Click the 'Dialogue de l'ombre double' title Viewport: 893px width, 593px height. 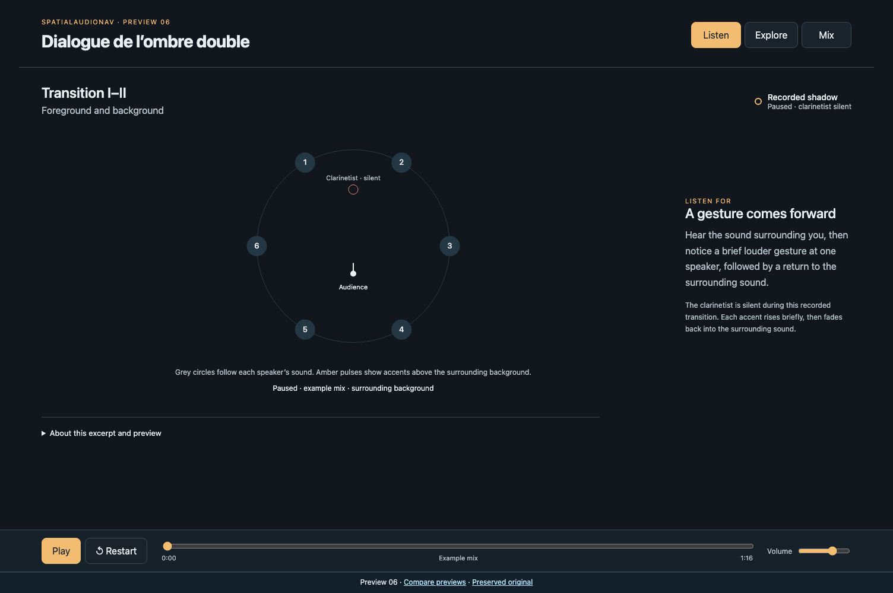point(145,42)
